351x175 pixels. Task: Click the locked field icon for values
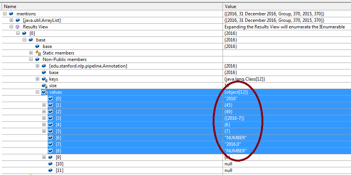point(44,92)
